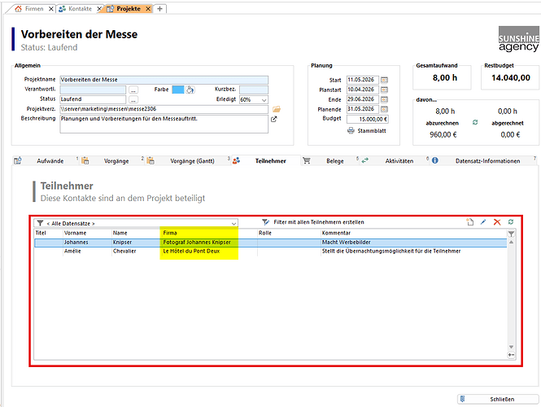The width and height of the screenshot is (541, 407).
Task: Click the blue Farbe color swatch
Action: [x=178, y=90]
